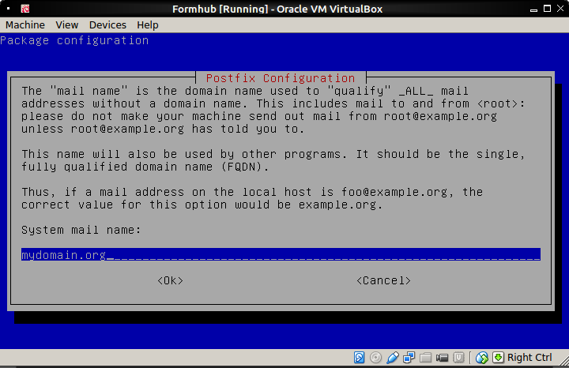Open the Machine menu
The height and width of the screenshot is (368, 569).
[x=25, y=25]
